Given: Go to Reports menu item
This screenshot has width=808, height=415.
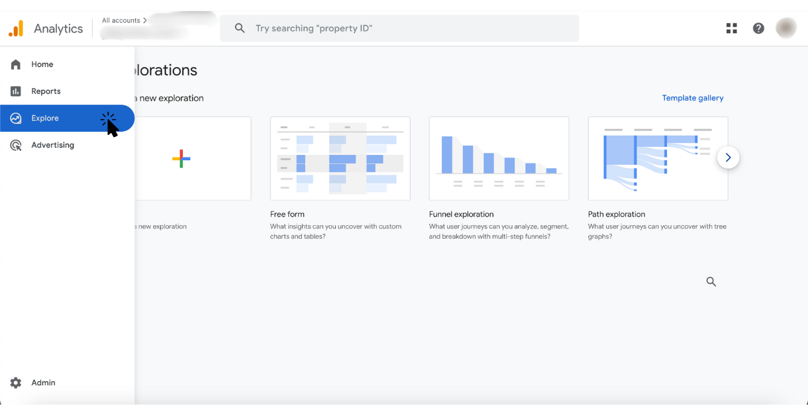Looking at the screenshot, I should coord(46,91).
